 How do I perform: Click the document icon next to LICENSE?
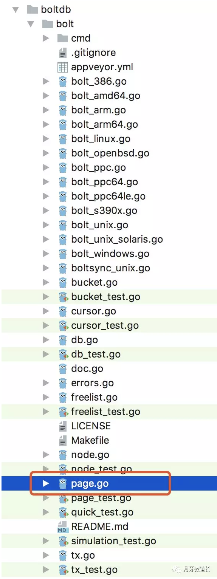click(x=63, y=426)
